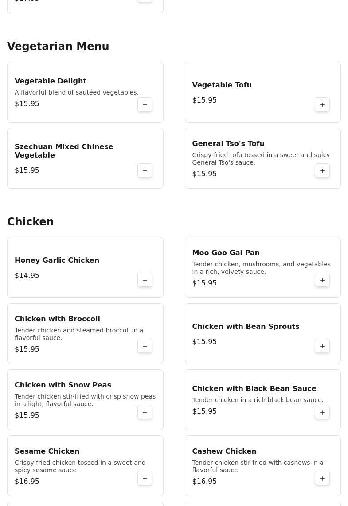The width and height of the screenshot is (348, 506).
Task: Click the Vegetable Delight item name
Action: (x=51, y=81)
